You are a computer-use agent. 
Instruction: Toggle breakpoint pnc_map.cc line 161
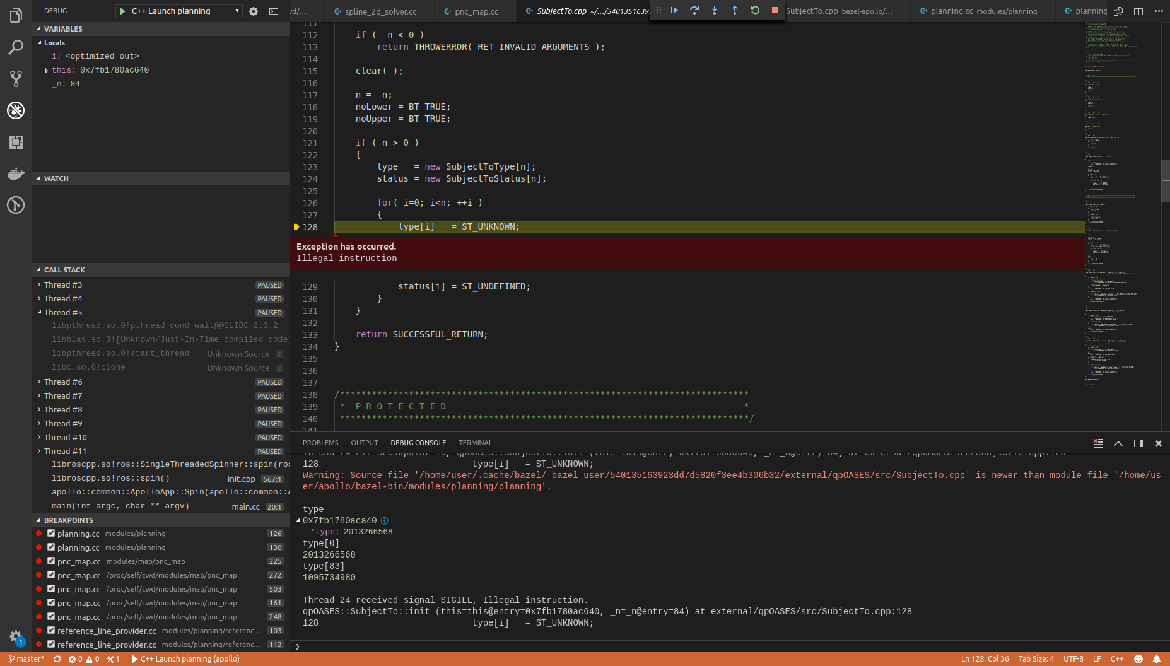51,603
